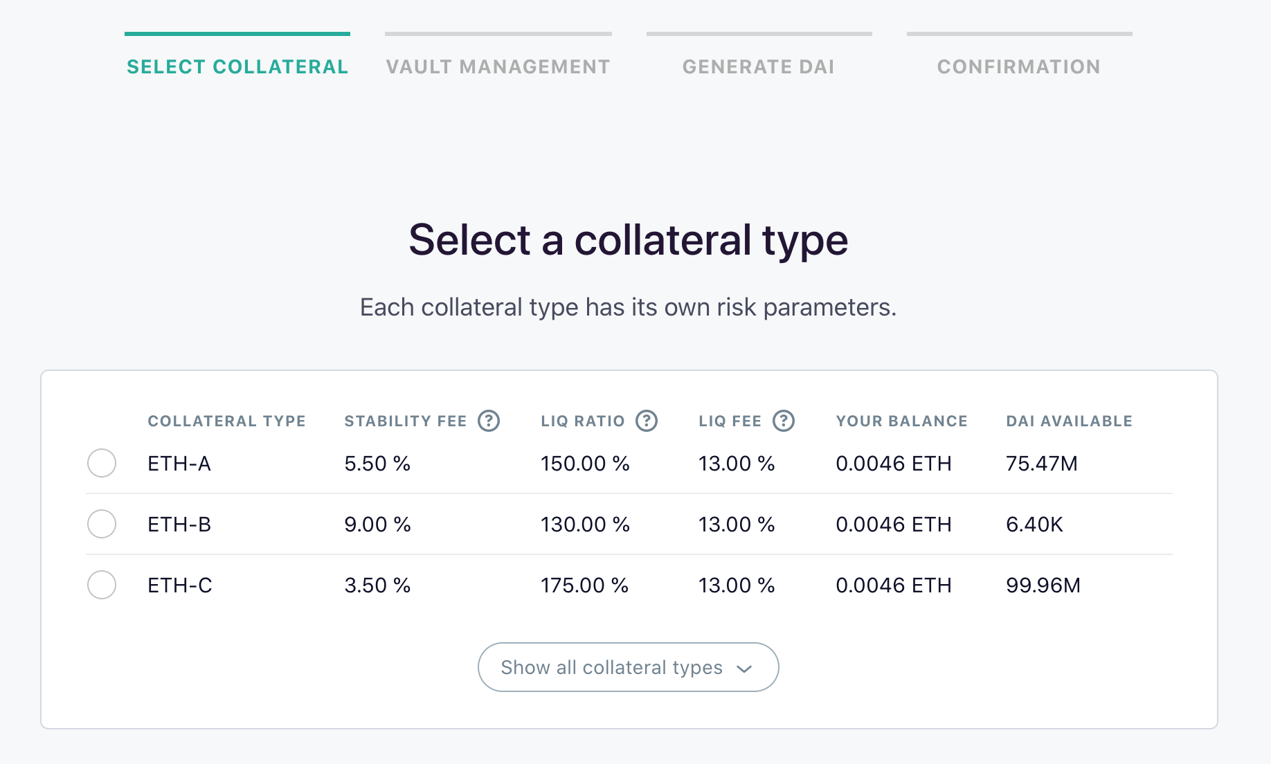
Task: Click the Your Balance column header
Action: coord(901,421)
